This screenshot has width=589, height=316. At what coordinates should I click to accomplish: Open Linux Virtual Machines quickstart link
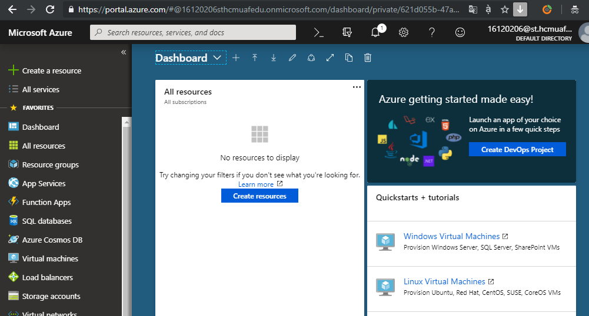pyautogui.click(x=444, y=281)
